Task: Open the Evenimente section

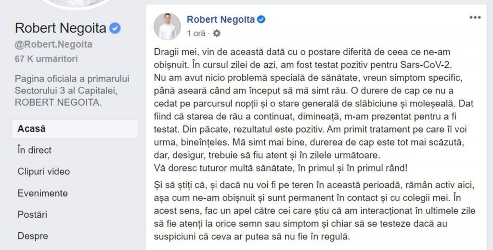Action: coord(43,193)
